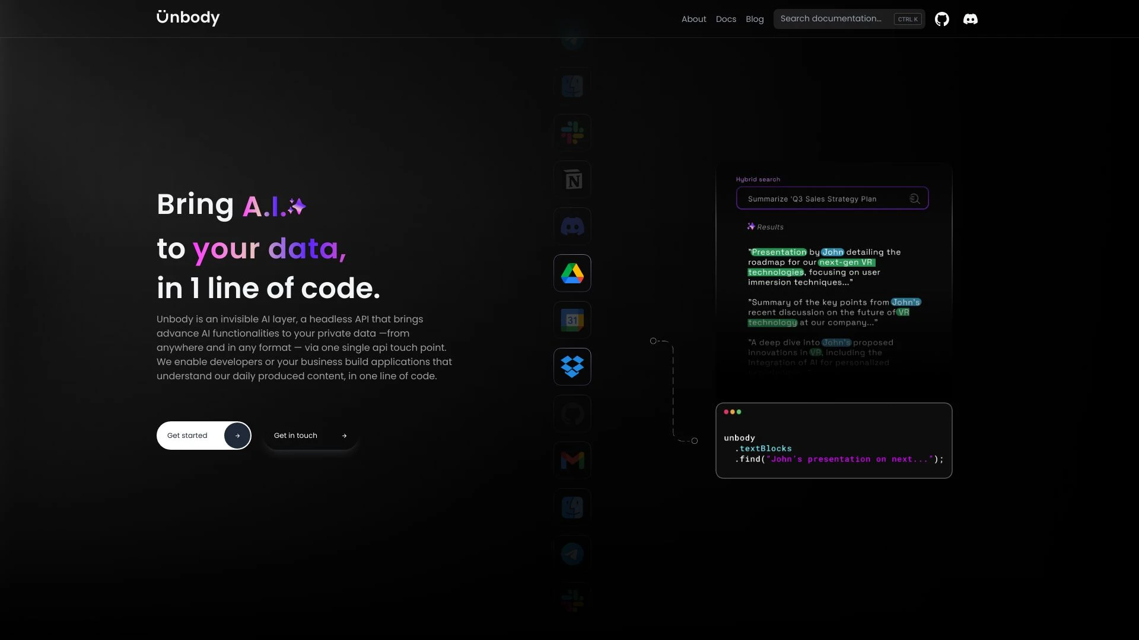Click the Unbody logo
Viewport: 1139px width, 640px height.
pos(187,17)
